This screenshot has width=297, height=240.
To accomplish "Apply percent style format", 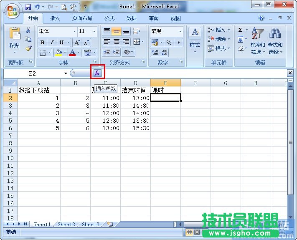I will 169,43.
